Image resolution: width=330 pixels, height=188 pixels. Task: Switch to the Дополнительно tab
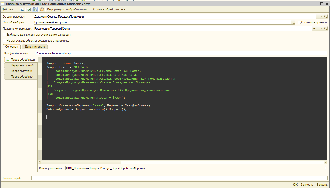coord(35,47)
